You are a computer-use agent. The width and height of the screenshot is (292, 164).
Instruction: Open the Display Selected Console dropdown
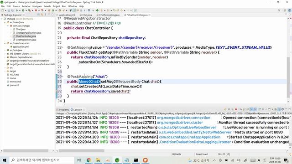266,109
